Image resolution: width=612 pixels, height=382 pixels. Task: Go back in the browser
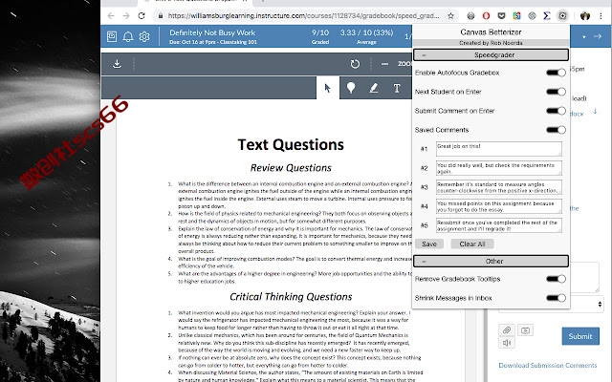(x=111, y=15)
